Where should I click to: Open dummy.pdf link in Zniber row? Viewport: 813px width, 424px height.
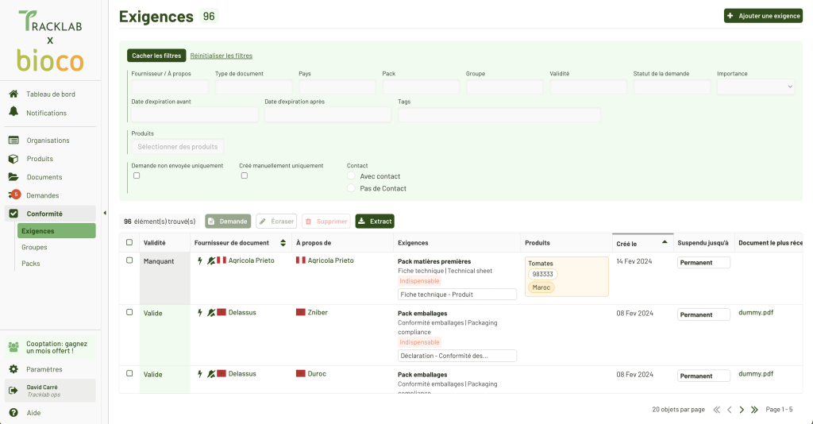(756, 312)
